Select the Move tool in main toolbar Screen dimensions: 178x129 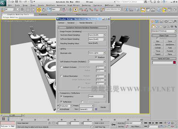[39, 10]
